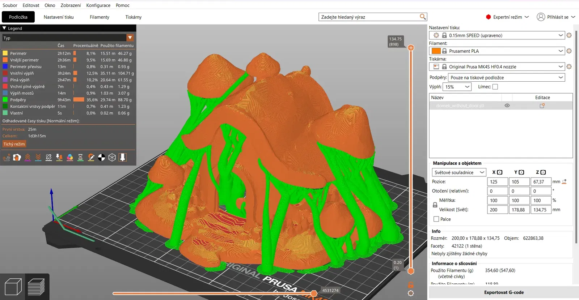
Task: Enable the Límec (brim) checkbox
Action: [495, 87]
